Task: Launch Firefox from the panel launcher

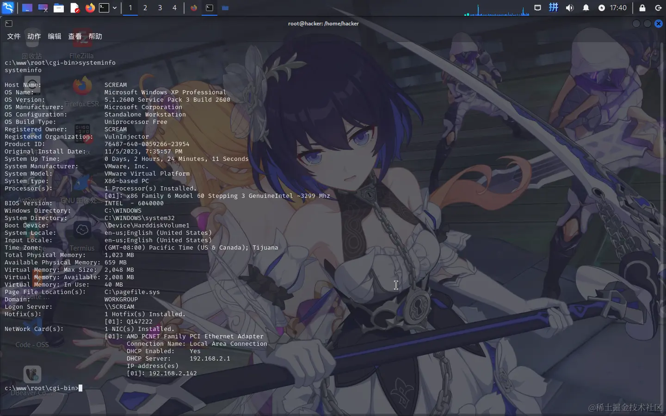Action: click(90, 8)
